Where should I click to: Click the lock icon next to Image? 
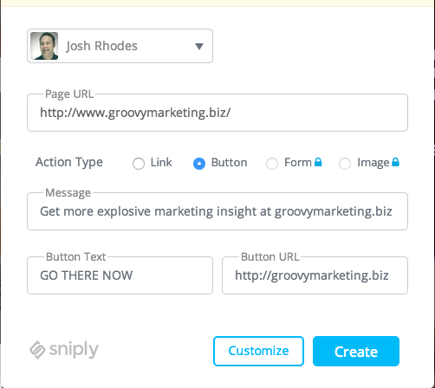(x=395, y=162)
